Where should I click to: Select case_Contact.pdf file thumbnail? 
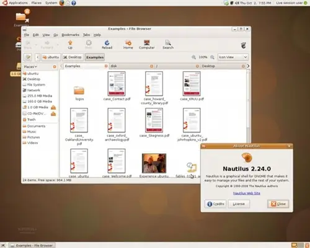tap(117, 84)
